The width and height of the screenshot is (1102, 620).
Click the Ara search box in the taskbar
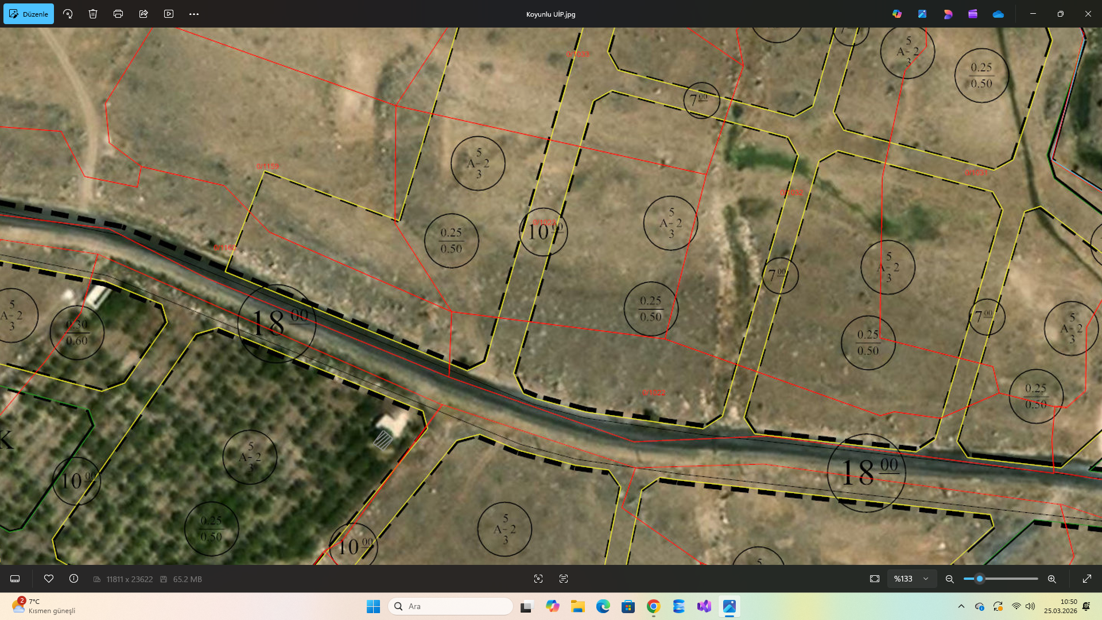click(x=451, y=606)
